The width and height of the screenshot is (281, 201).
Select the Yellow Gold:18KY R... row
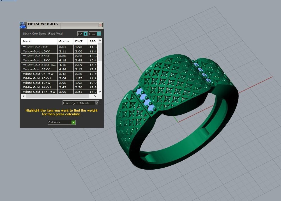pyautogui.click(x=59, y=65)
